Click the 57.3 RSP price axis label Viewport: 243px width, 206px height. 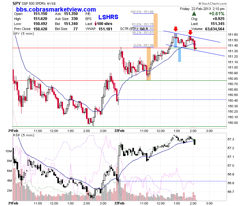click(231, 139)
